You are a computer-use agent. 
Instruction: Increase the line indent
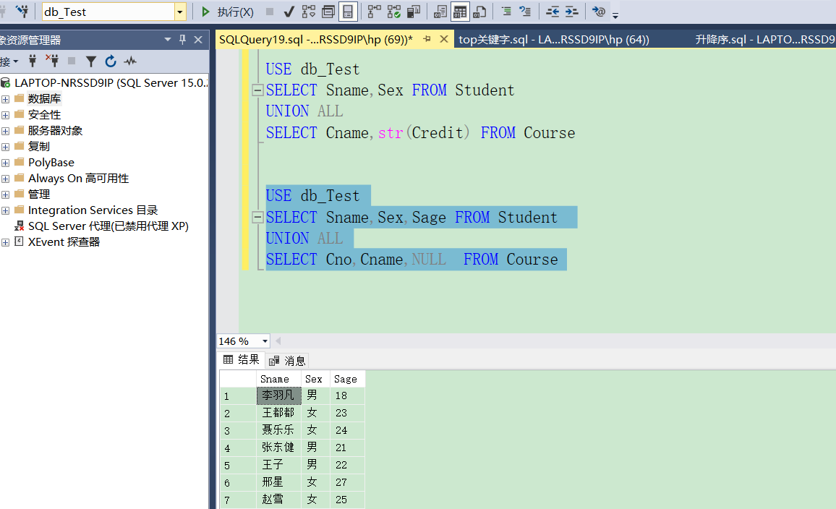[571, 12]
